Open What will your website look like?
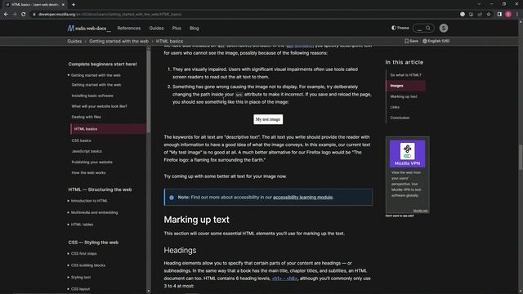Viewport: 523px width, 294px height. click(x=99, y=106)
